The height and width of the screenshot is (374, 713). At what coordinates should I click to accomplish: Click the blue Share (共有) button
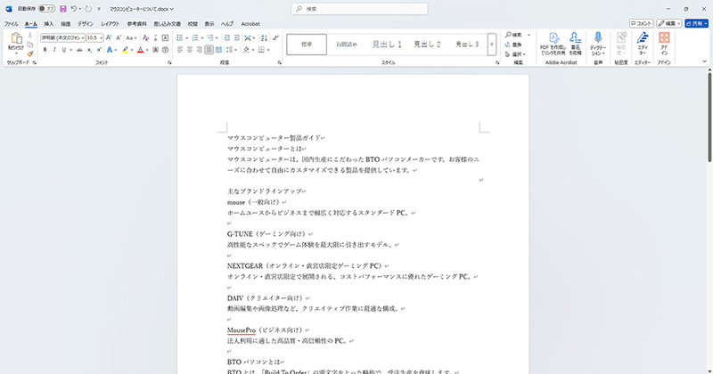pyautogui.click(x=696, y=23)
